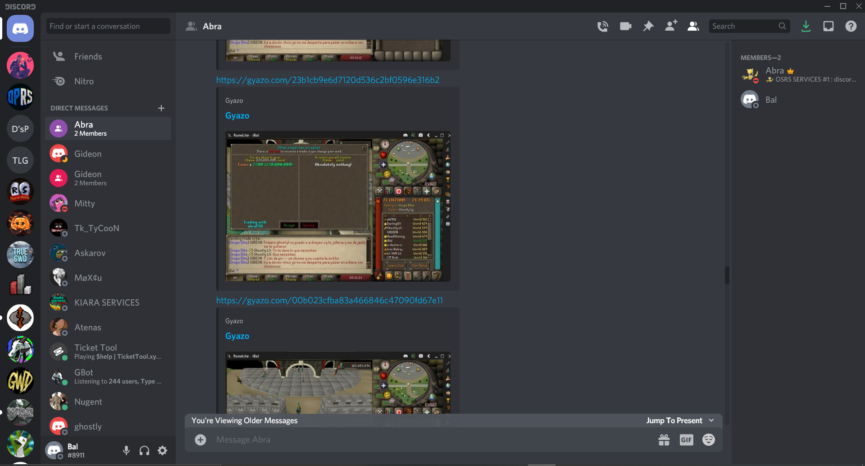
Task: Click the first Gyazo embed title
Action: 237,116
